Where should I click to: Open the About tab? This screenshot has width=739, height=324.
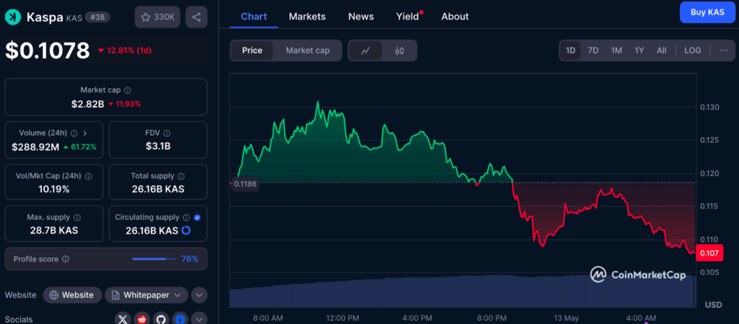click(x=455, y=17)
